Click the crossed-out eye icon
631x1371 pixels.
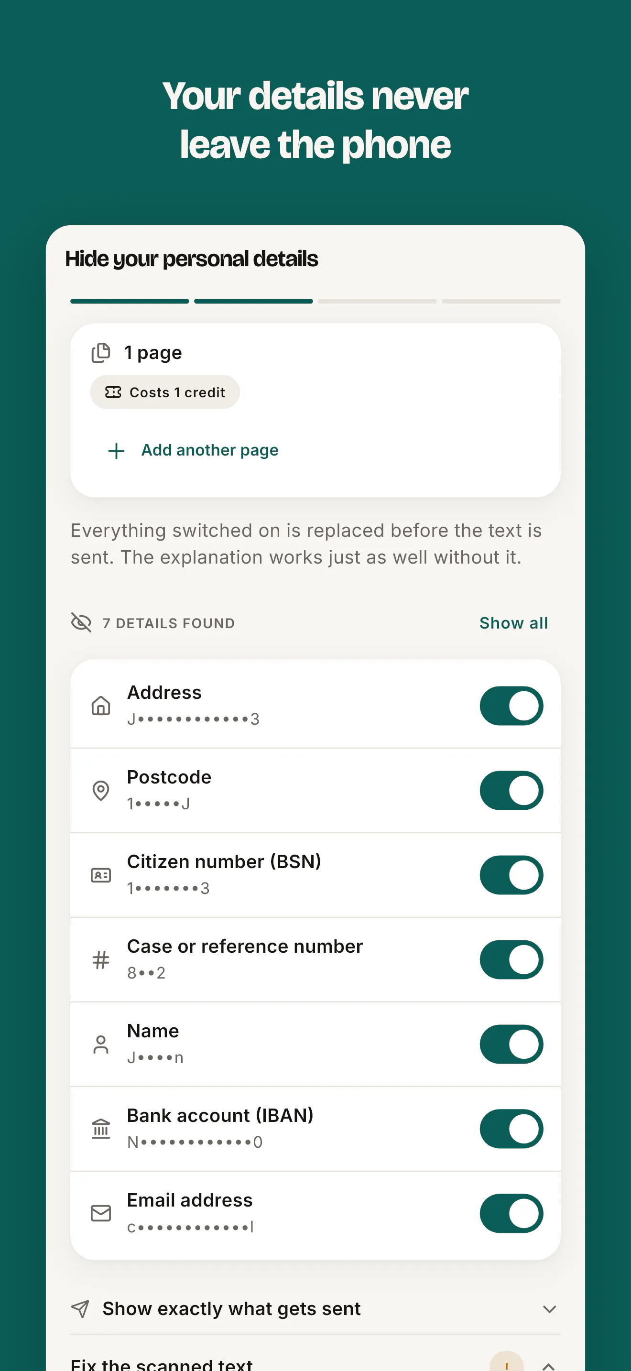point(81,622)
